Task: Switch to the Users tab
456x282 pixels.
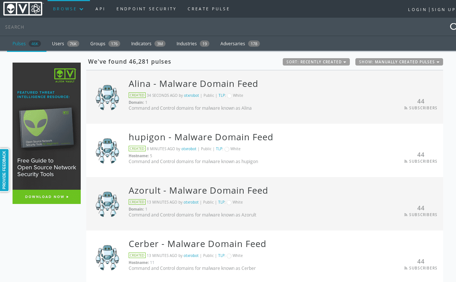Action: pyautogui.click(x=65, y=44)
